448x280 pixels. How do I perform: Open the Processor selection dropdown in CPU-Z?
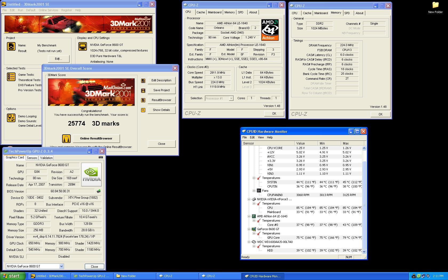231,98
